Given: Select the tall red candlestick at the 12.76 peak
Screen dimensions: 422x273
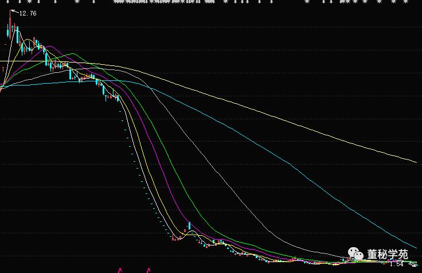Looking at the screenshot, I should click(x=10, y=24).
